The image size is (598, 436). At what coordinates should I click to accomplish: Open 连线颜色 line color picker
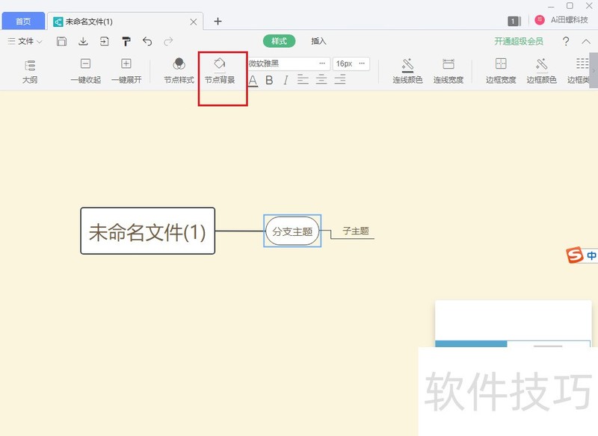[x=407, y=71]
